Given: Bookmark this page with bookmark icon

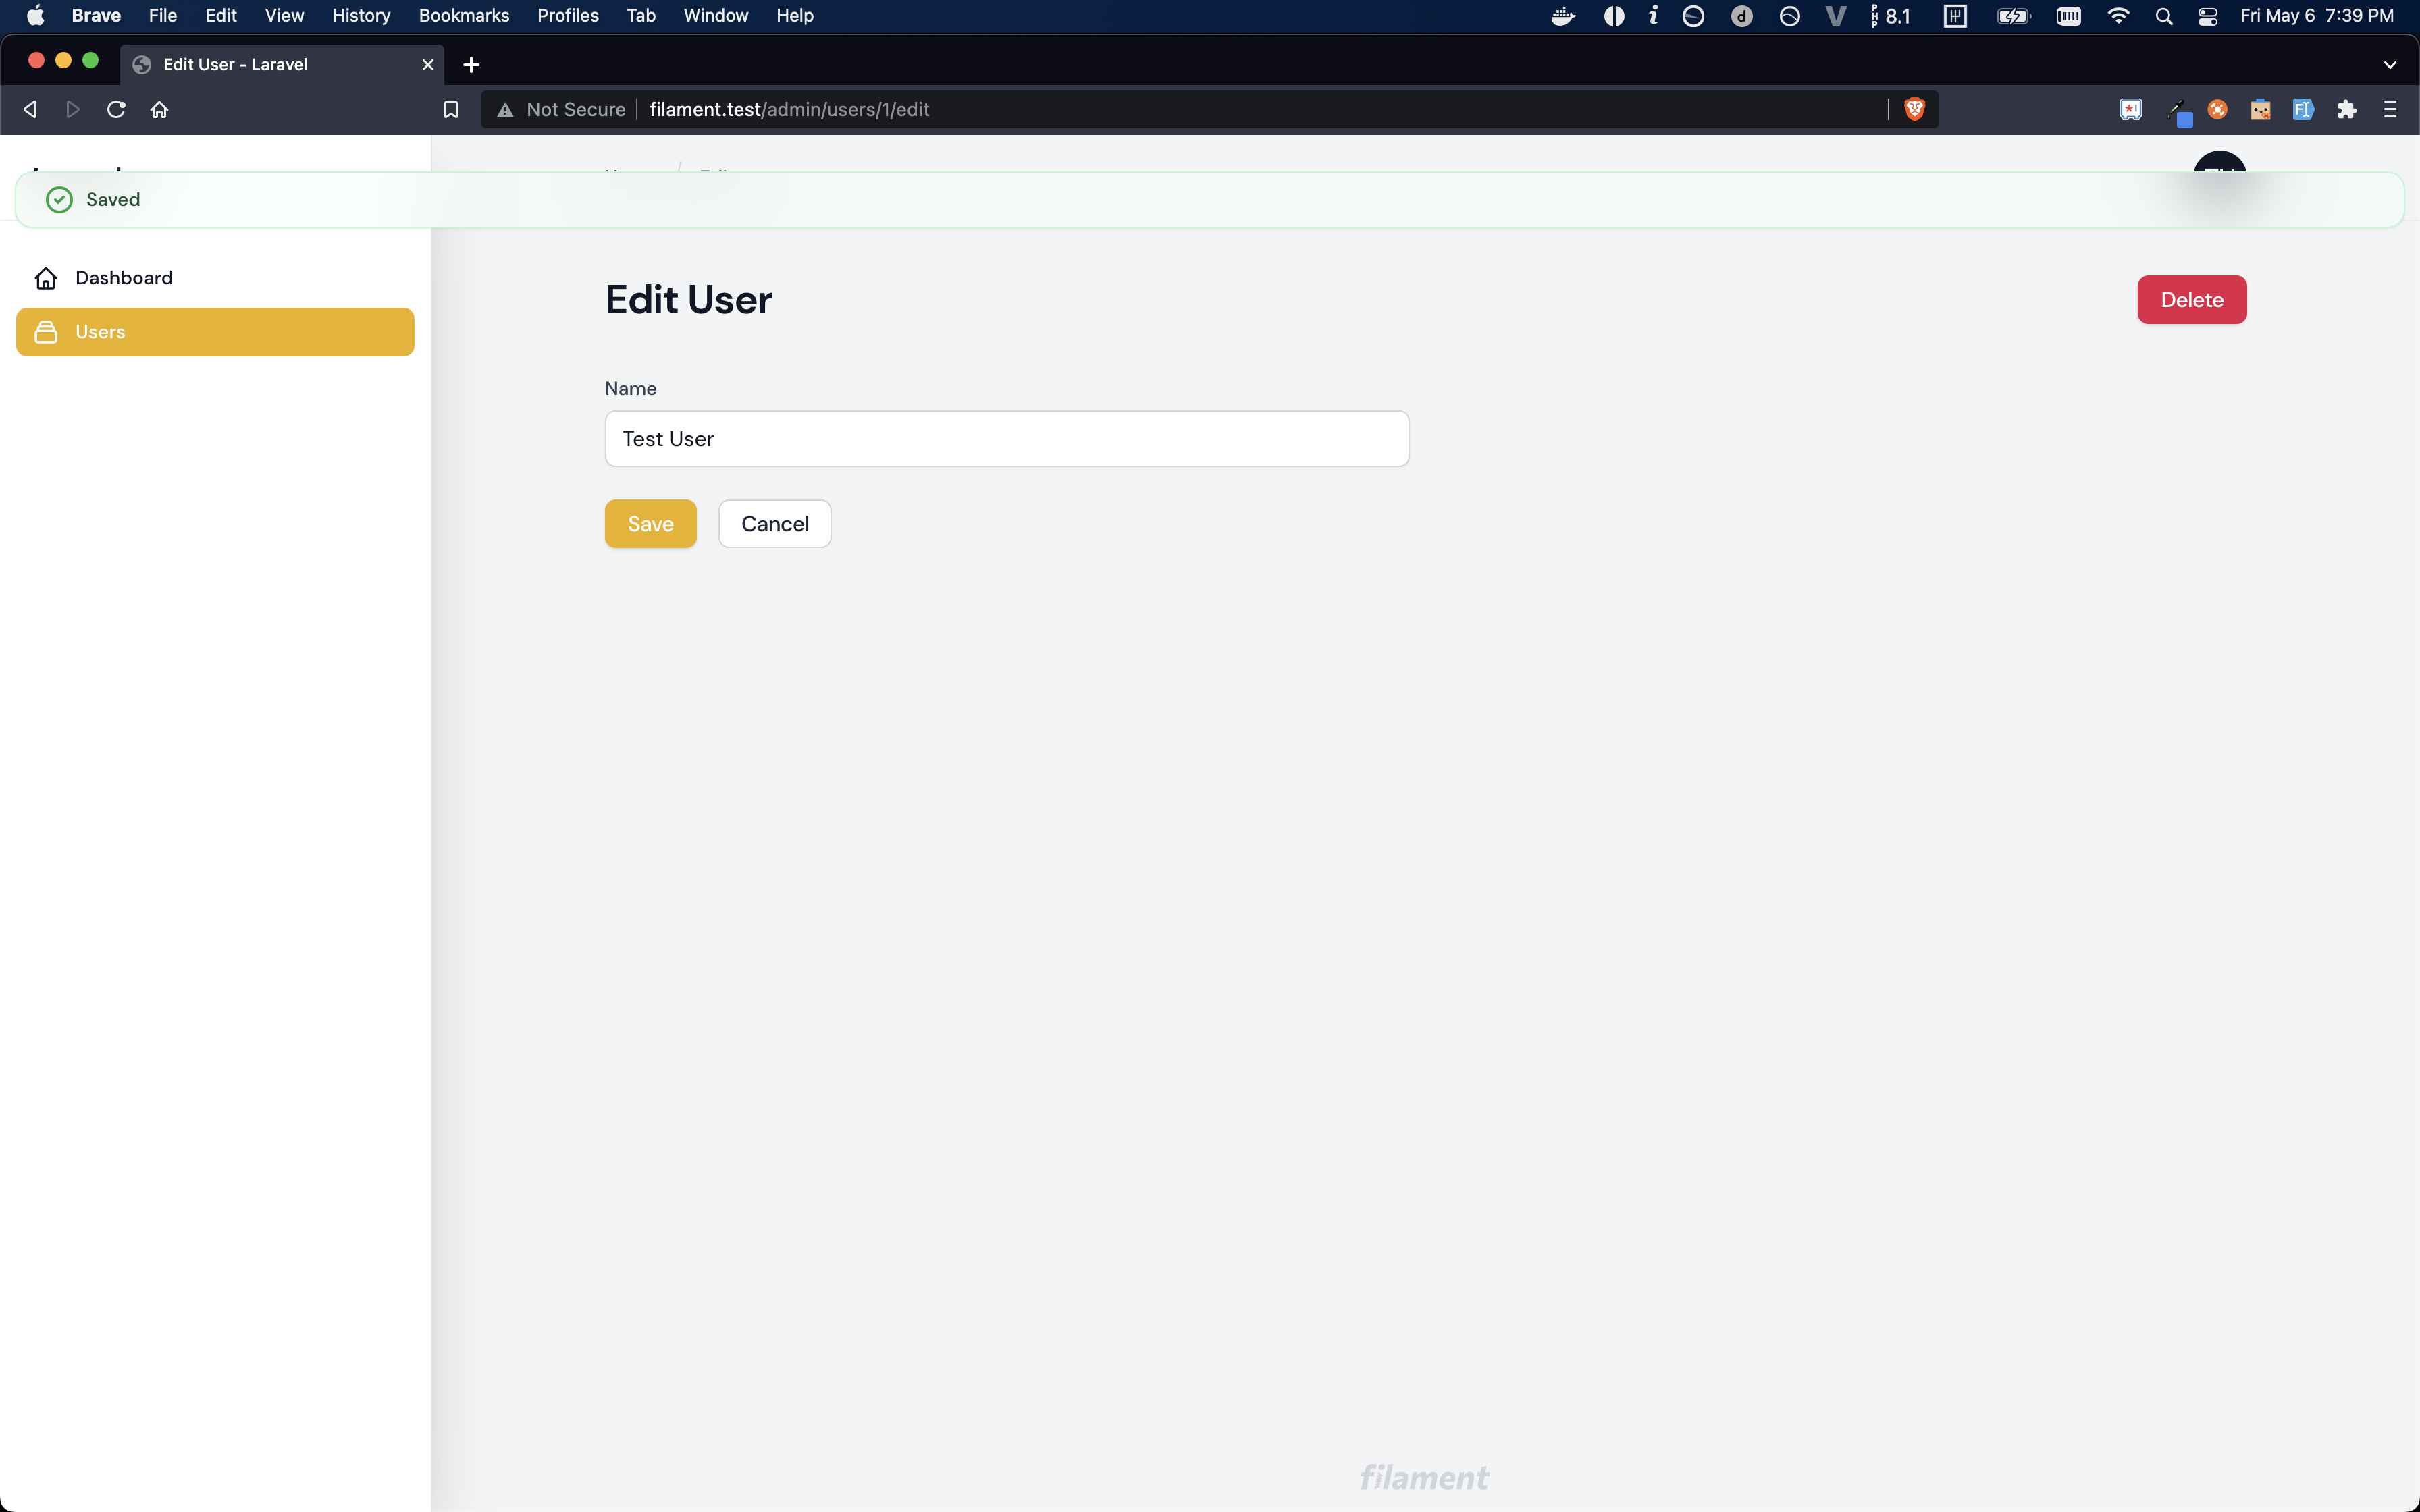Looking at the screenshot, I should pyautogui.click(x=451, y=109).
